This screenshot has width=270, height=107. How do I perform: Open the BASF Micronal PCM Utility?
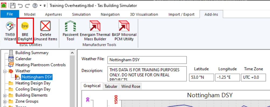tap(124, 31)
